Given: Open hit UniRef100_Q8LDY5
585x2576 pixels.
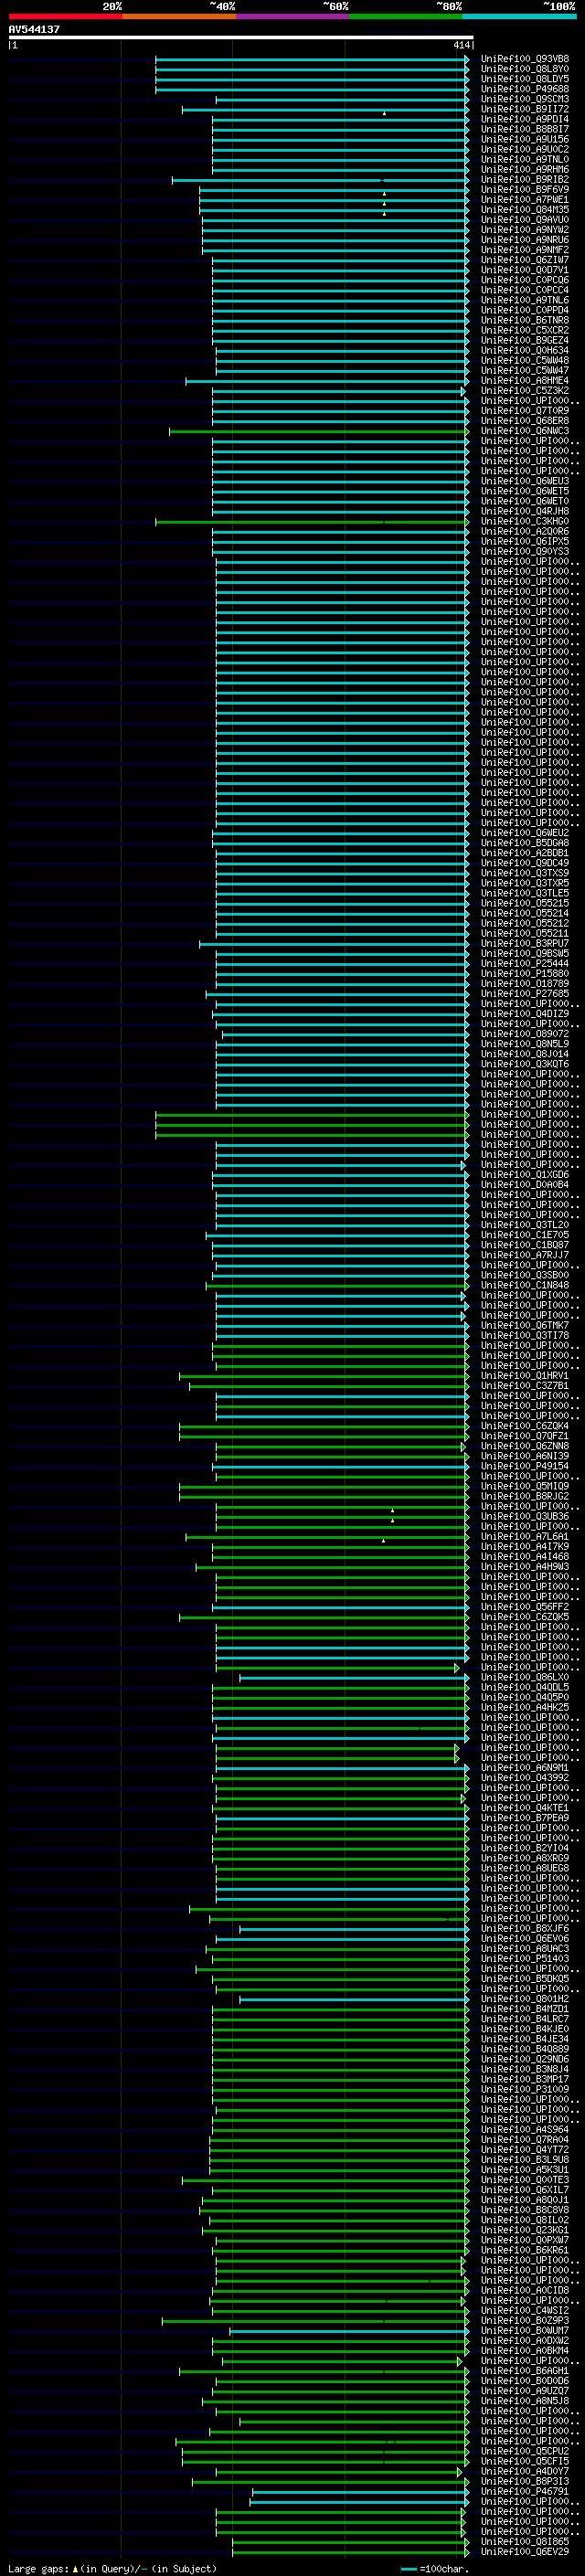Looking at the screenshot, I should click(525, 79).
